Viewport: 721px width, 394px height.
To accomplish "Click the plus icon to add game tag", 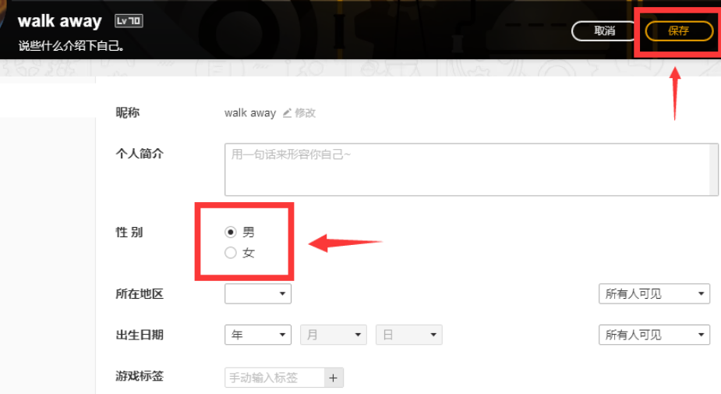I will click(334, 378).
